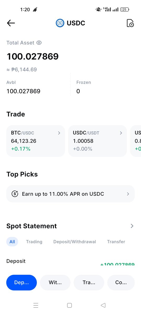Open Spot Statement chevron arrow
This screenshot has height=314, width=141.
[132, 226]
